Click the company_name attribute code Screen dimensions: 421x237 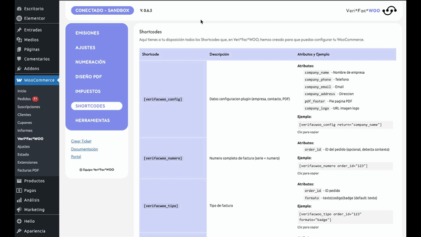(x=317, y=73)
